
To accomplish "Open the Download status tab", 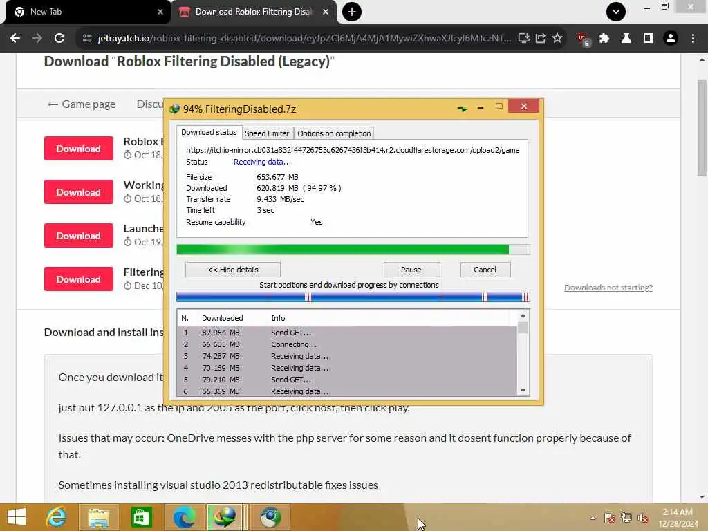I will [209, 132].
